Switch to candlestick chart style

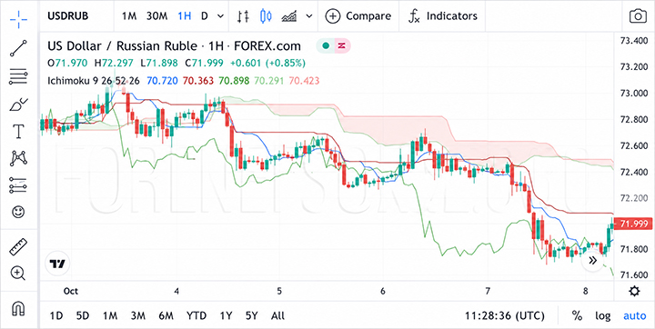click(x=266, y=16)
